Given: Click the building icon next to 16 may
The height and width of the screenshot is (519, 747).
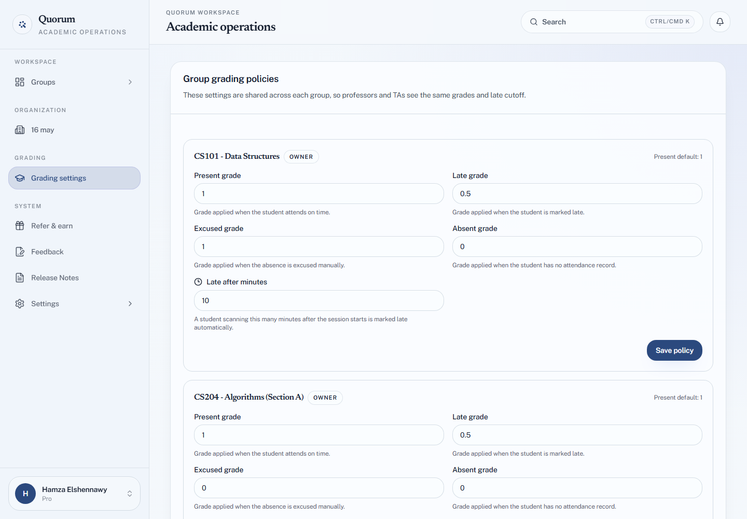Looking at the screenshot, I should 20,130.
